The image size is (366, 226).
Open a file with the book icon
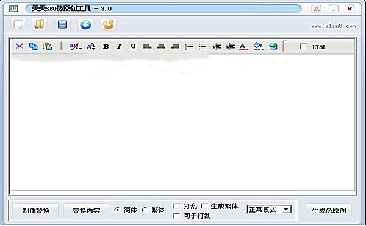[40, 24]
